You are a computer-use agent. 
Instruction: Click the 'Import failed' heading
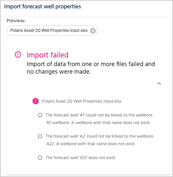coord(47,55)
